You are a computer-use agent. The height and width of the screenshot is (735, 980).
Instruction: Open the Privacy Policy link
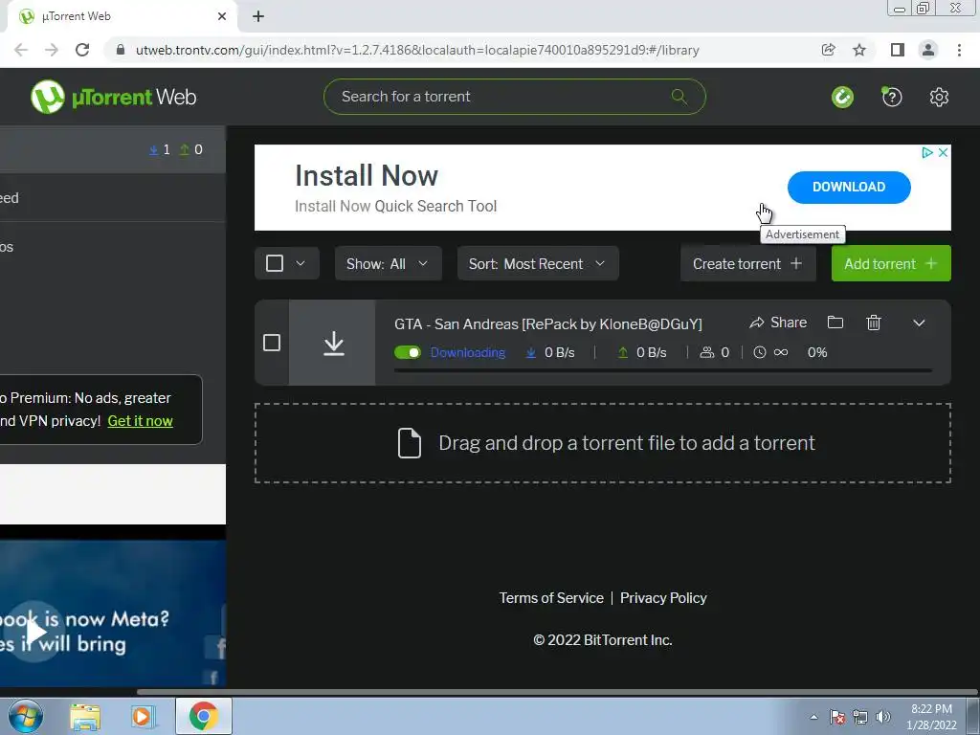(x=663, y=597)
